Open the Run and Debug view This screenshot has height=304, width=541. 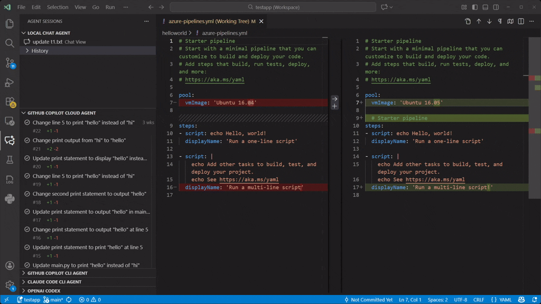pyautogui.click(x=10, y=83)
